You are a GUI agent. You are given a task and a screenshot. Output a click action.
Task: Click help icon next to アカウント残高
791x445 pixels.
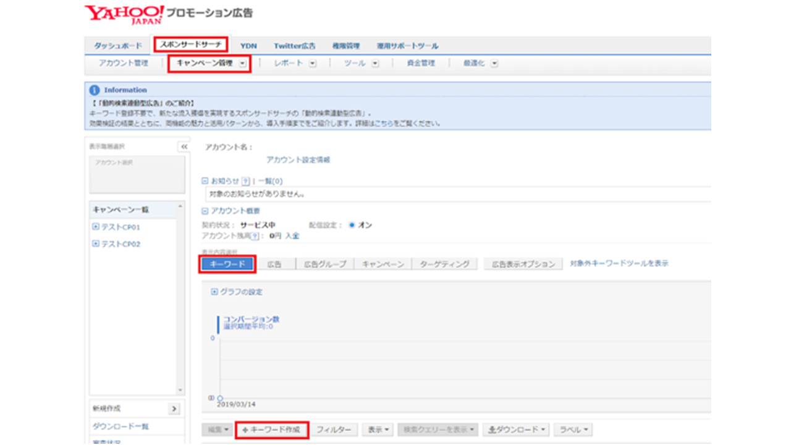[x=255, y=235]
